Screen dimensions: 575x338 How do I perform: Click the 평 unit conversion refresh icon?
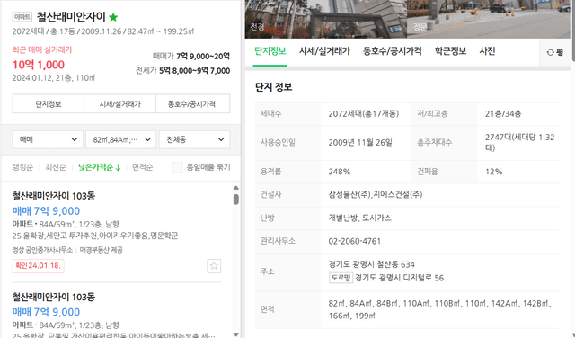550,52
